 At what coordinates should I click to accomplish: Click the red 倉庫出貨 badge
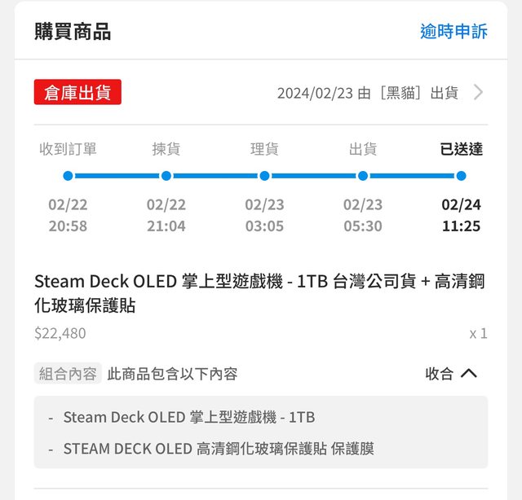point(77,92)
